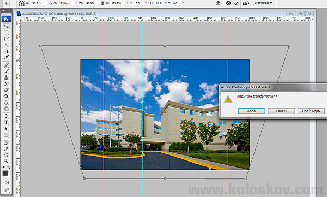Select the Move tool
This screenshot has height=197, width=327.
click(6, 26)
